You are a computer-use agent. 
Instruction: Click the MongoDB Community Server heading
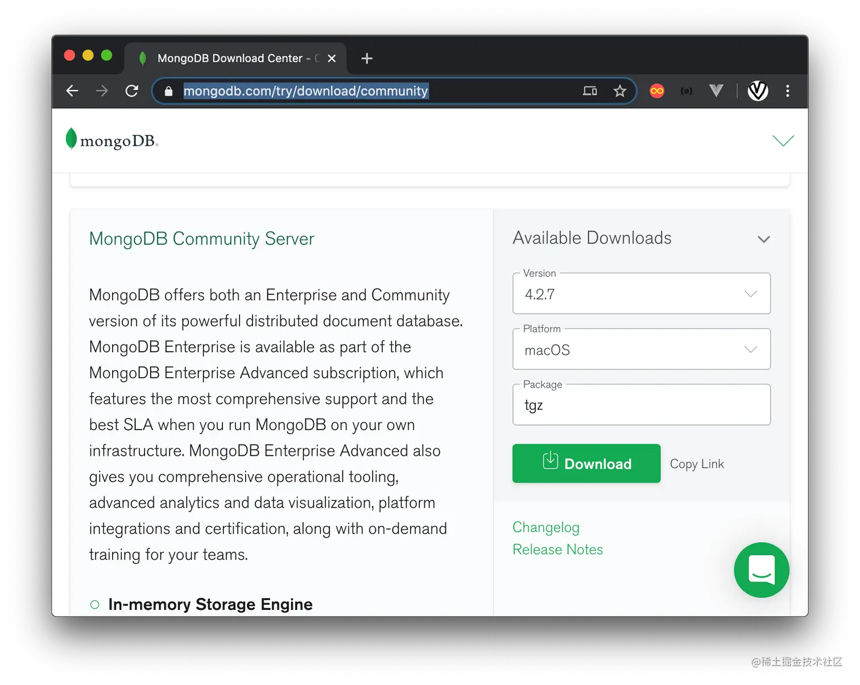coord(201,238)
